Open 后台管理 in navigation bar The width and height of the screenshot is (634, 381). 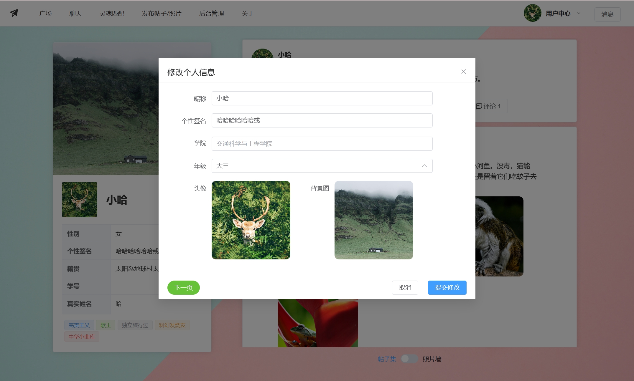pyautogui.click(x=211, y=14)
